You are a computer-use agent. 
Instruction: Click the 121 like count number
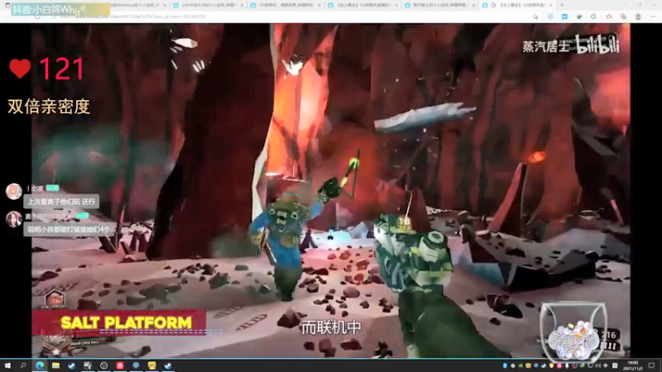pyautogui.click(x=61, y=69)
